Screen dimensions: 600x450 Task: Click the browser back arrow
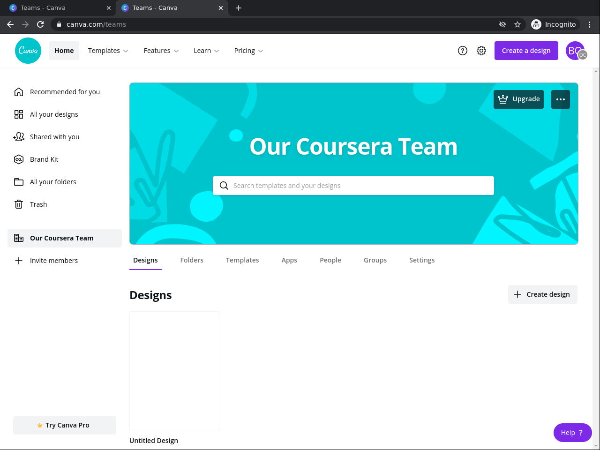10,24
